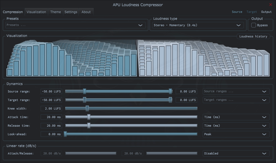Viewport: 276px width, 163px height.
Task: Click the Attack time 20.00 ms input field
Action: pyautogui.click(x=51, y=117)
